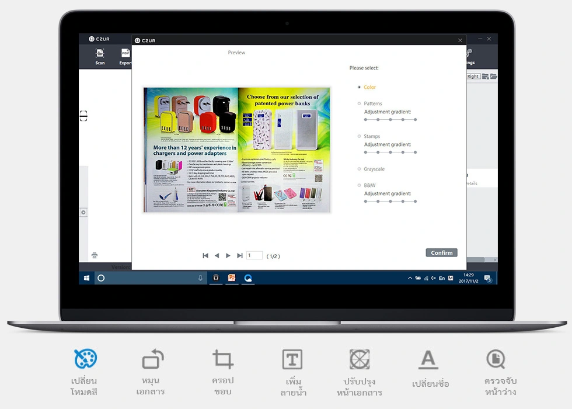572x409 pixels.
Task: Select the B&W radio option
Action: 360,185
